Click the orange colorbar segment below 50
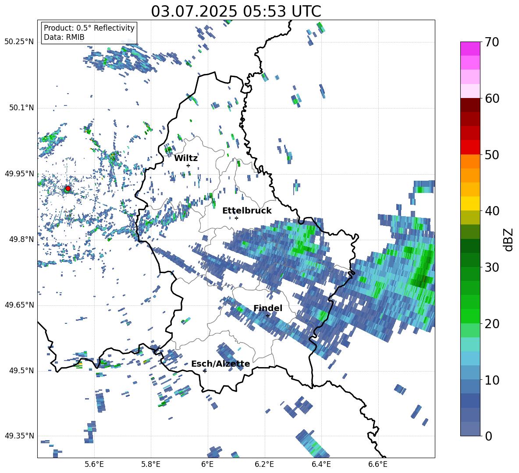 click(470, 161)
